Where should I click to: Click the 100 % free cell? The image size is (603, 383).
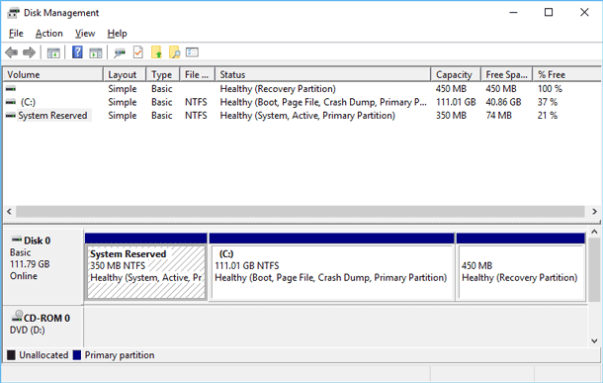550,89
